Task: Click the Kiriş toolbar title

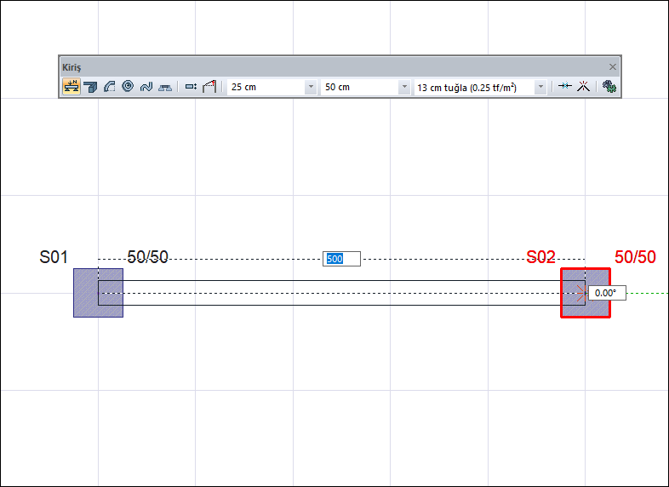Action: (x=71, y=67)
